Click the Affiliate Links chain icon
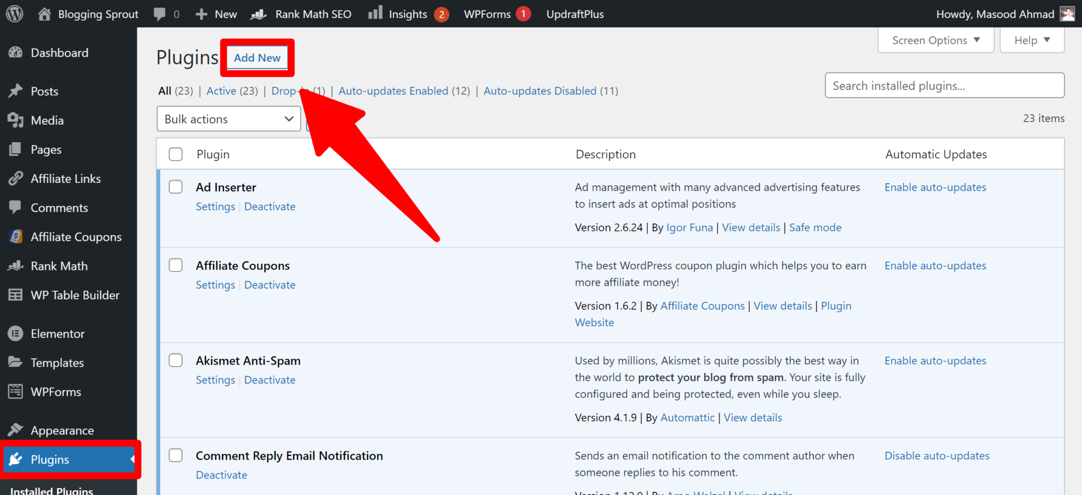The height and width of the screenshot is (495, 1082). [x=16, y=179]
